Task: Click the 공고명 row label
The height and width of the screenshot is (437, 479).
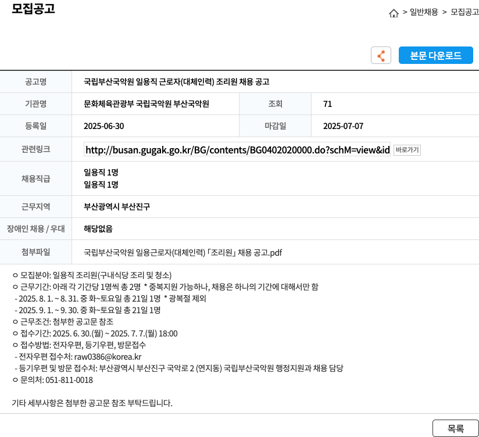Action: pos(35,81)
